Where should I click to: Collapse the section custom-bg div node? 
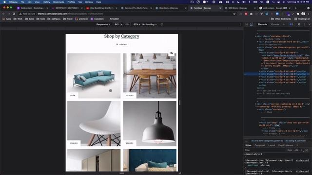click(256, 104)
